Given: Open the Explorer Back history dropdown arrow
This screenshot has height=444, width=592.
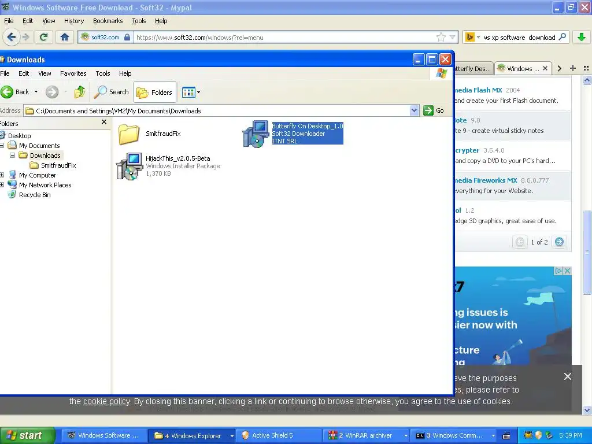Looking at the screenshot, I should (x=36, y=92).
